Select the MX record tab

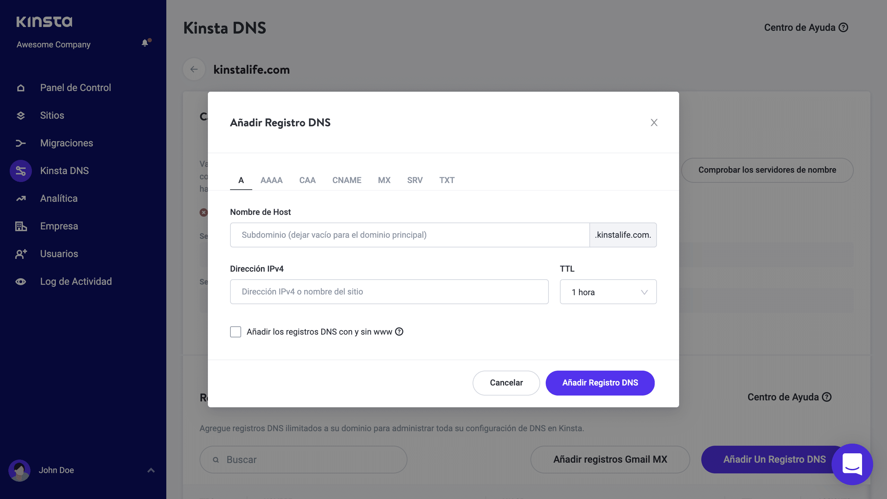384,180
